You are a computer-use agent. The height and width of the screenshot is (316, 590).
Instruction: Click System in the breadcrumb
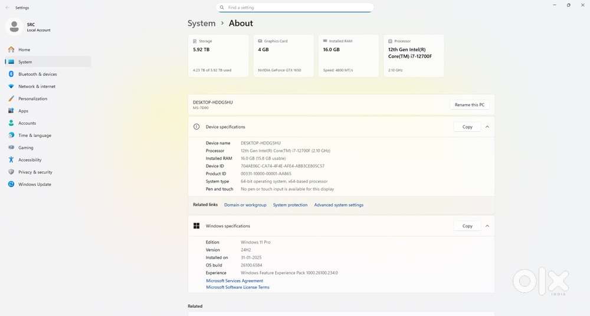click(x=201, y=24)
